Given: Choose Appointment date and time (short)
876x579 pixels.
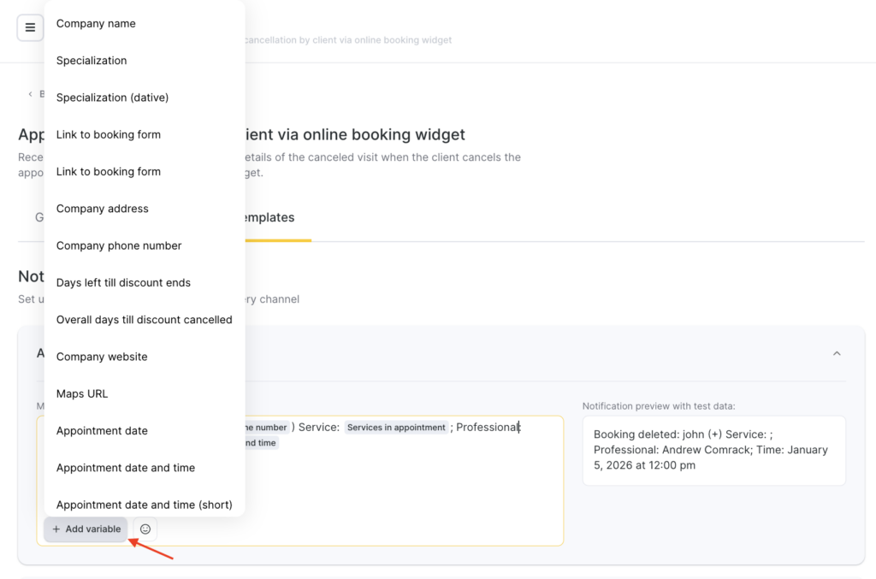Looking at the screenshot, I should click(x=145, y=505).
